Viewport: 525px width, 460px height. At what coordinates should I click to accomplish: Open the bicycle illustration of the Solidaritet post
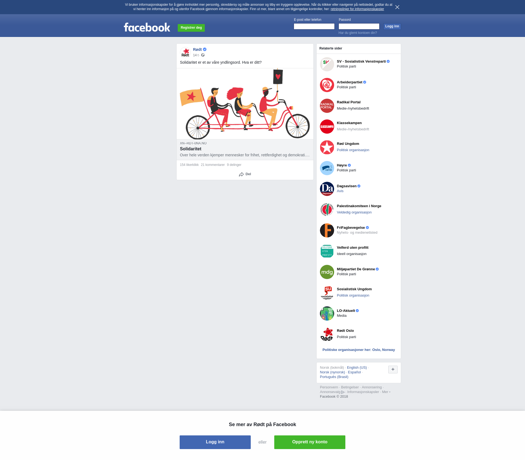(x=245, y=104)
